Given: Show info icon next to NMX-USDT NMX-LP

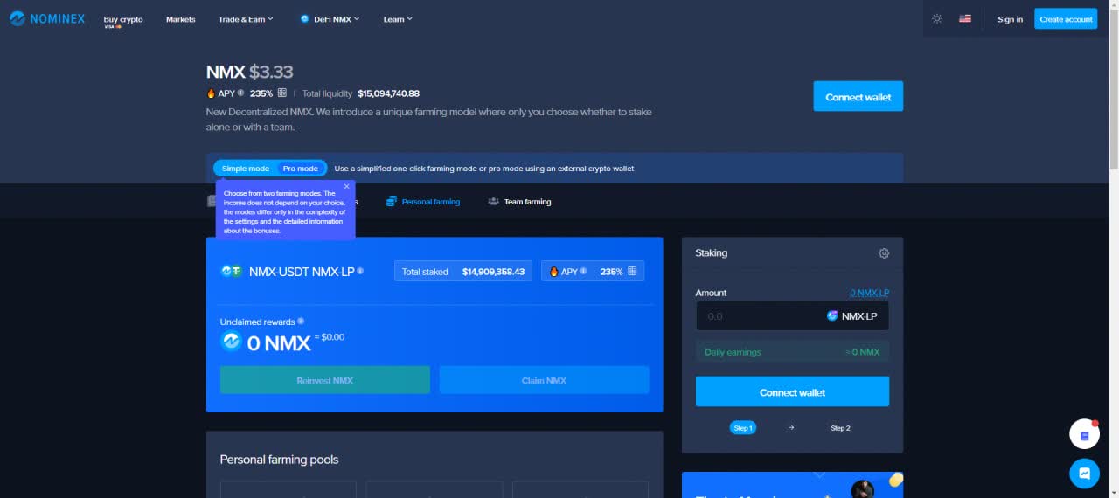Looking at the screenshot, I should click(x=360, y=271).
